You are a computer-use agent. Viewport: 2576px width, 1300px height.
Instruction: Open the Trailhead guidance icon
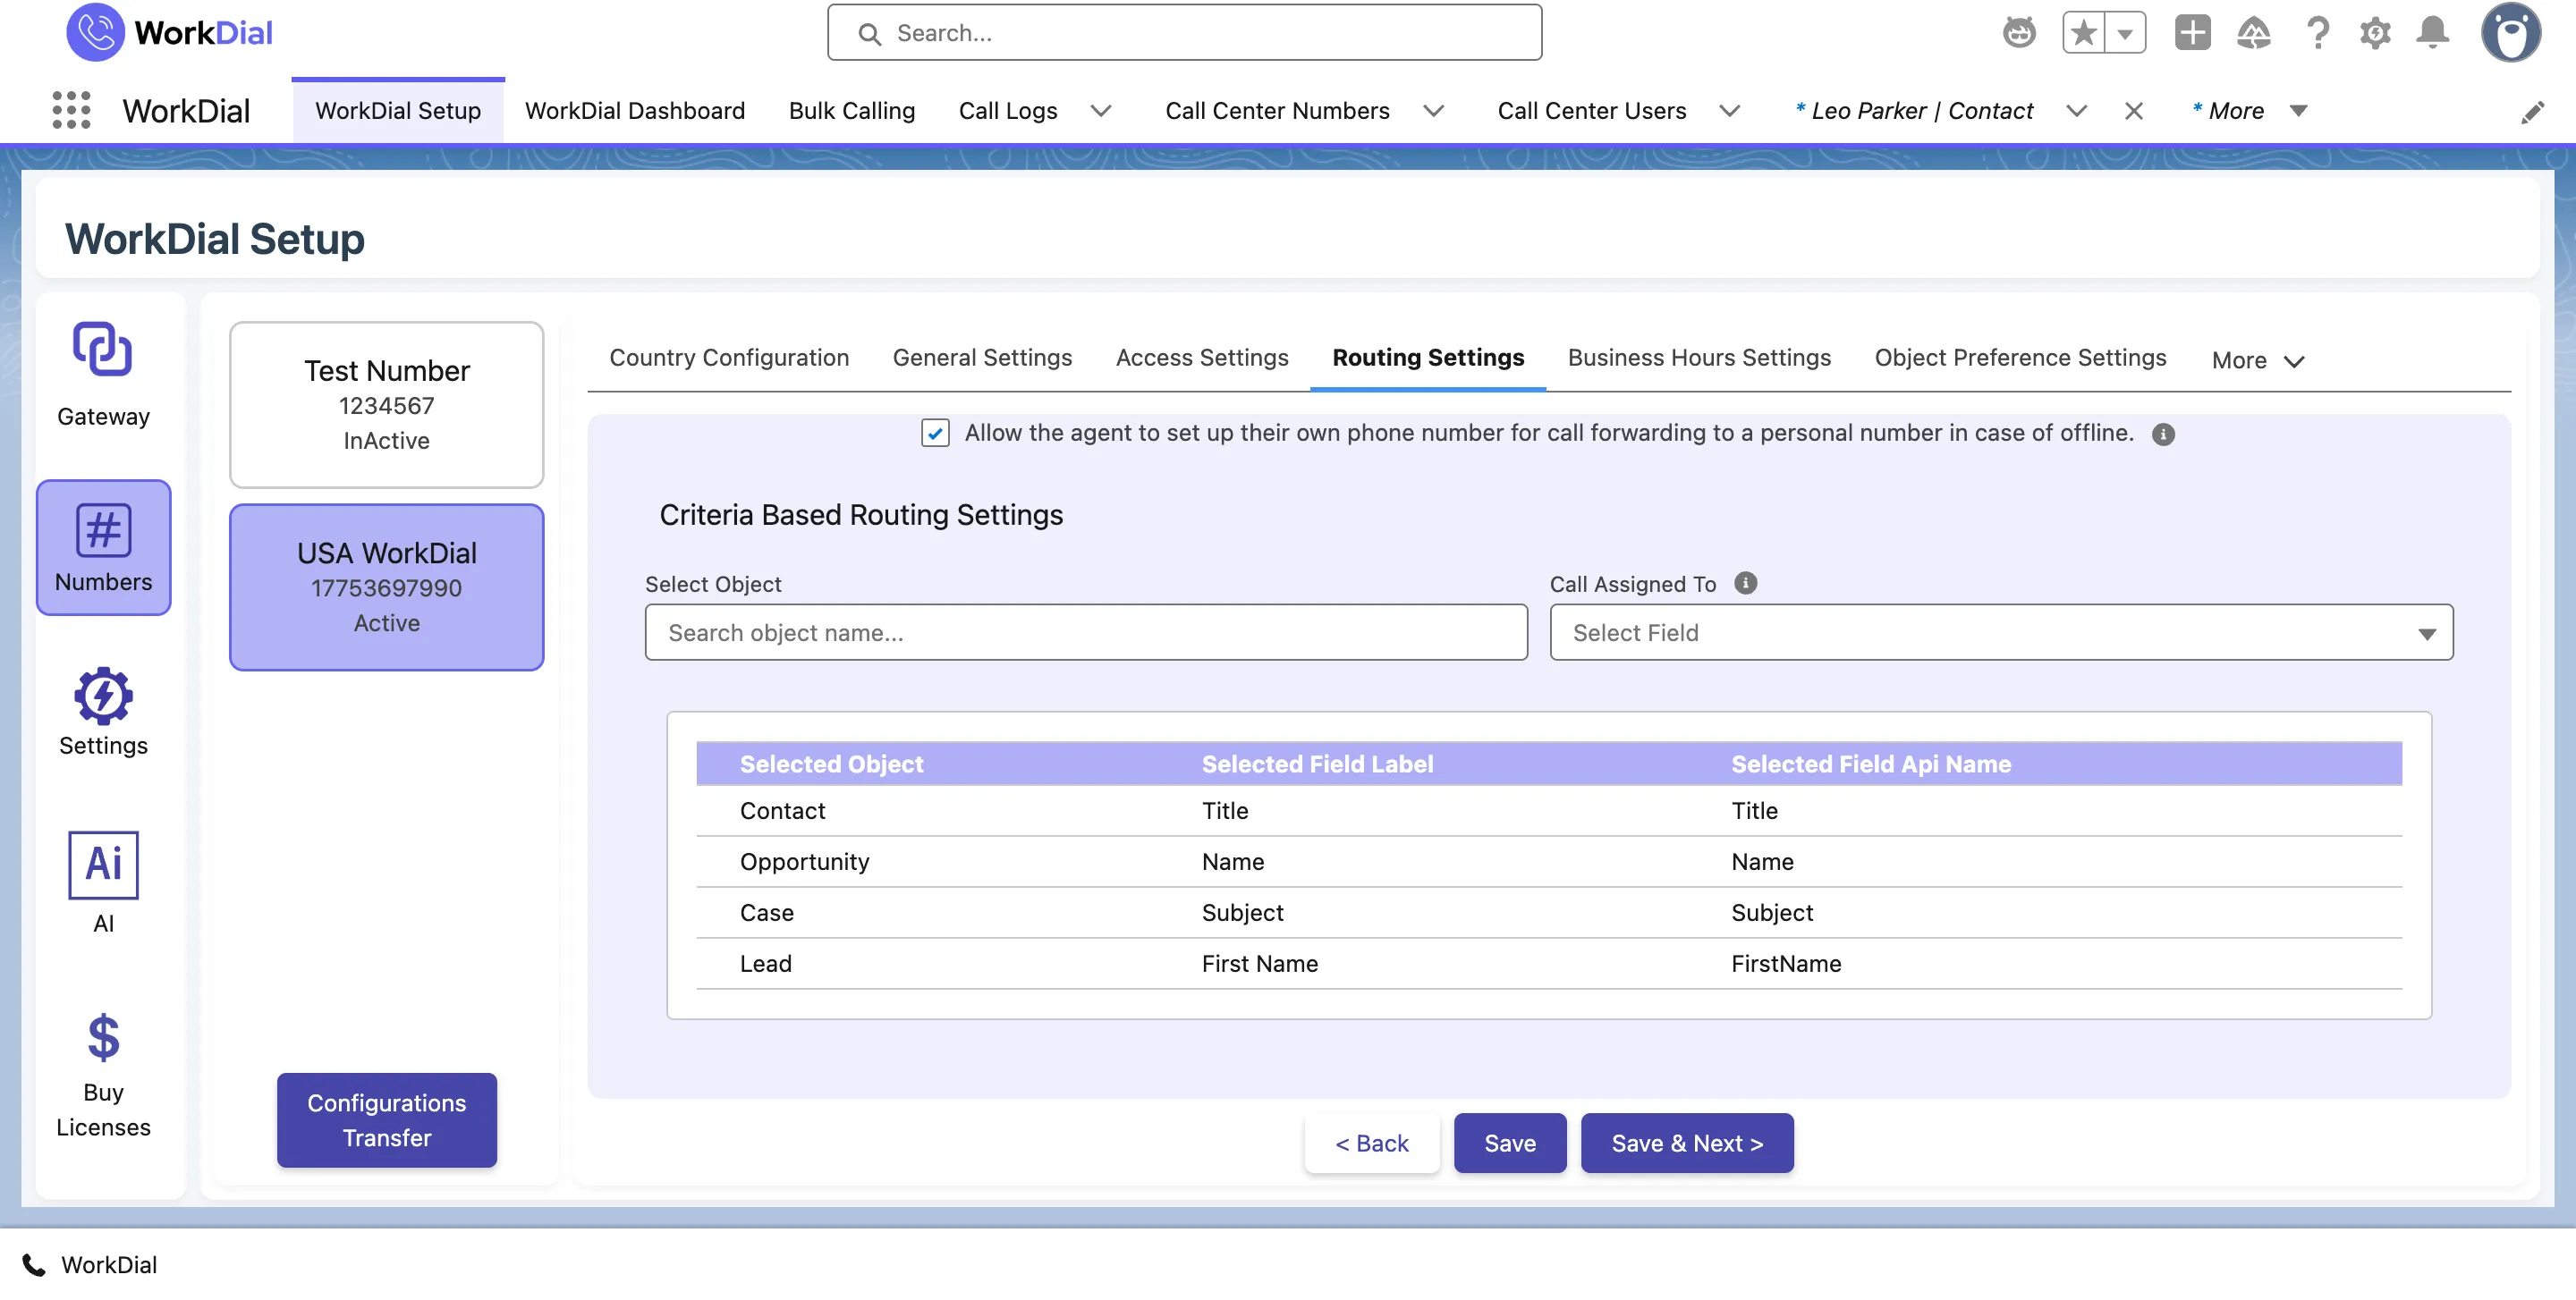click(x=2253, y=33)
